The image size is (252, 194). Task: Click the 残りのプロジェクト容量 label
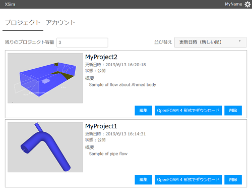click(29, 42)
